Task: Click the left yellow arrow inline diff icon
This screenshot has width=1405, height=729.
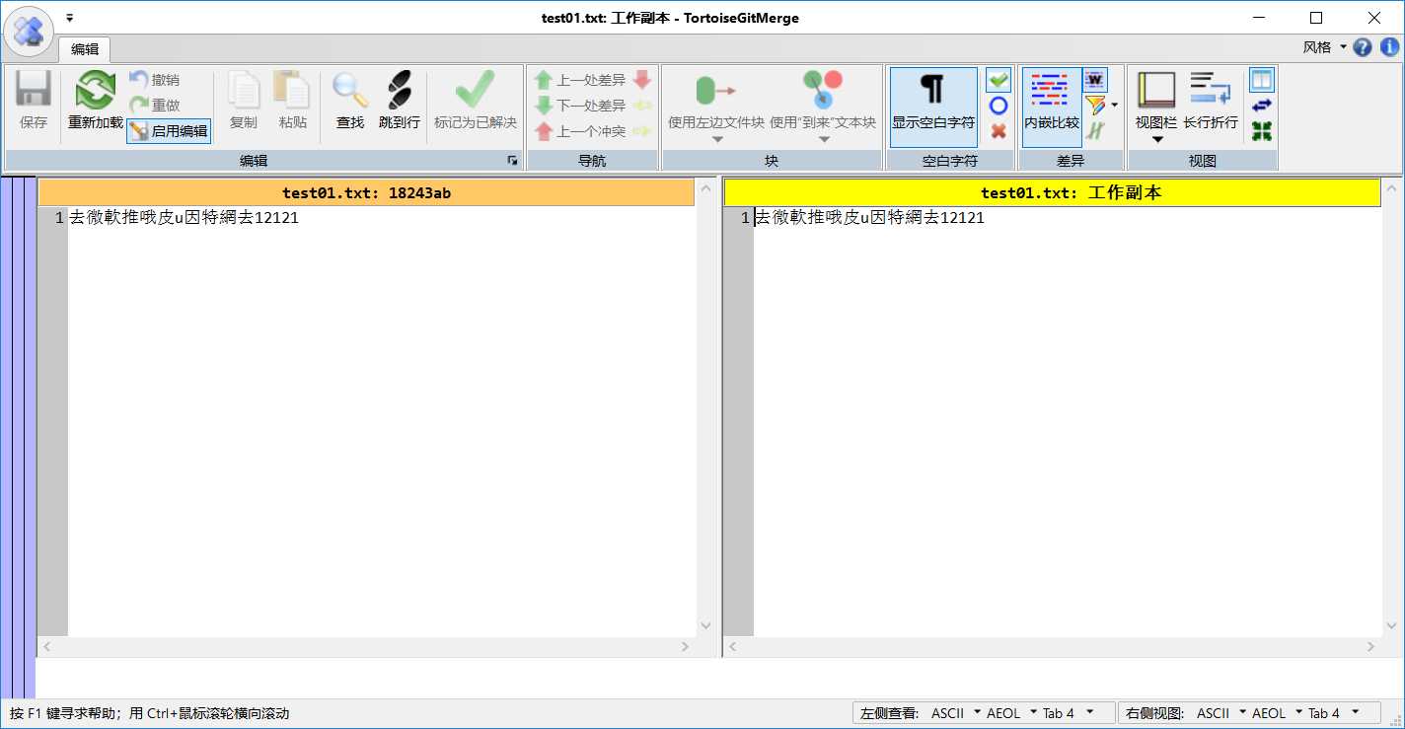Action: point(642,106)
